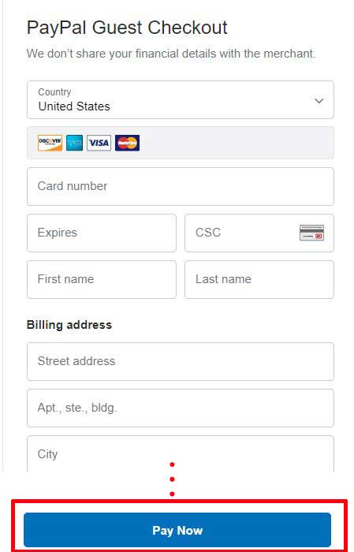Click the Billing address heading
Image resolution: width=354 pixels, height=552 pixels.
point(69,325)
